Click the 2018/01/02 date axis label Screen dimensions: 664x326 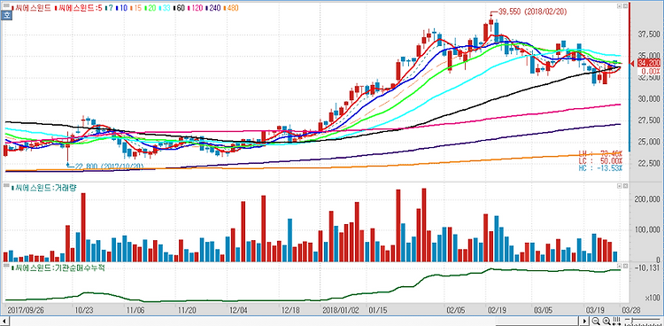(341, 309)
